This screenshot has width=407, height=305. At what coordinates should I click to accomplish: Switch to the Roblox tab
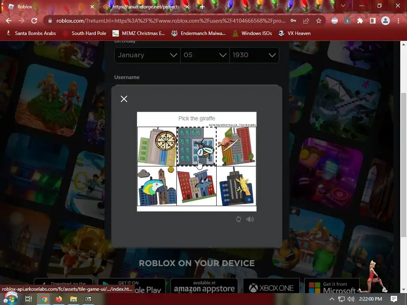49,7
